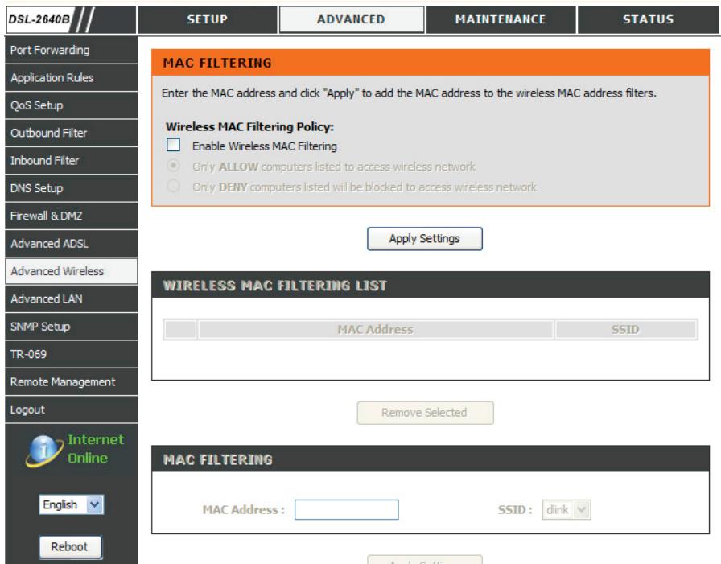Click Logout in the sidebar
This screenshot has height=564, width=721.
coord(68,409)
